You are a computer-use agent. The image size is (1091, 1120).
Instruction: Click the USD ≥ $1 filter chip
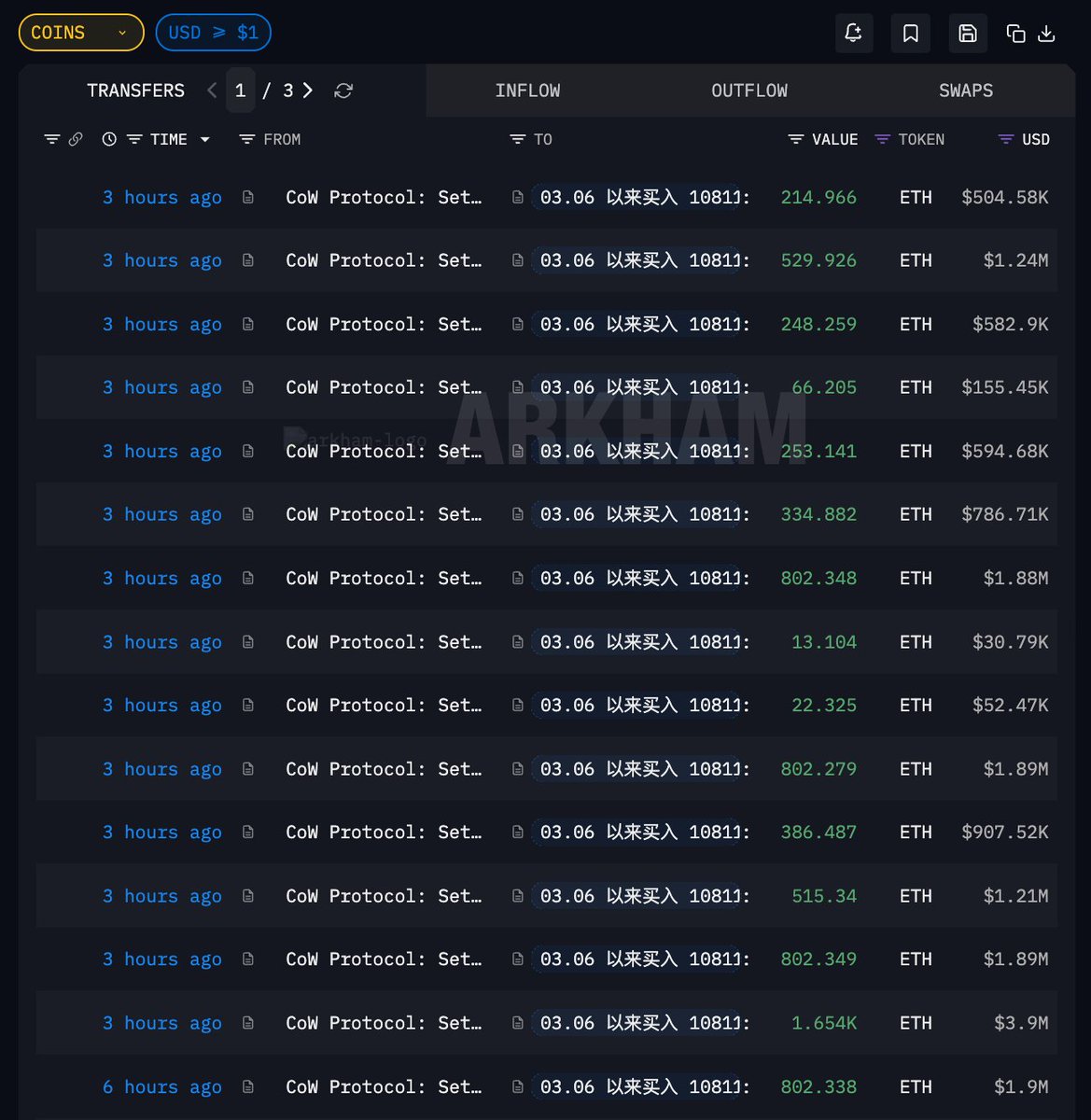pos(214,33)
